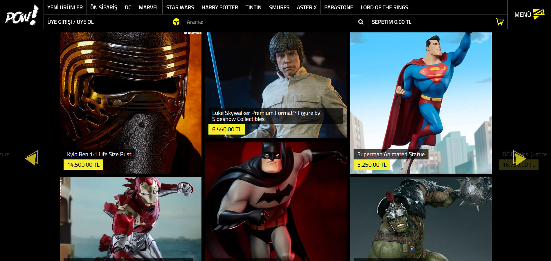Open the YENİ ÜRÜNLER menu
The width and height of the screenshot is (551, 261).
pos(65,8)
